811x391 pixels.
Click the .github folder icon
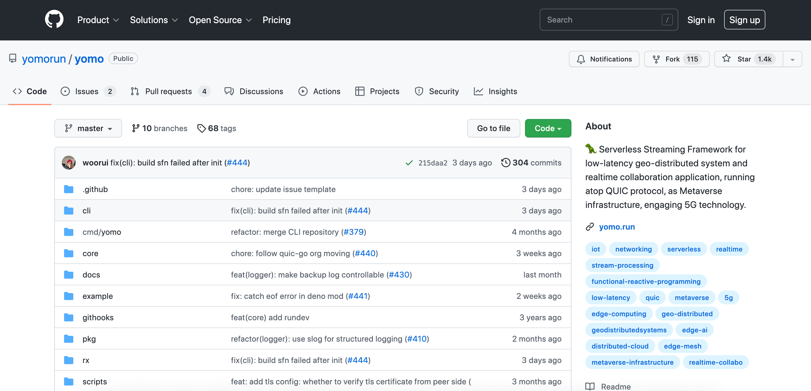(69, 189)
